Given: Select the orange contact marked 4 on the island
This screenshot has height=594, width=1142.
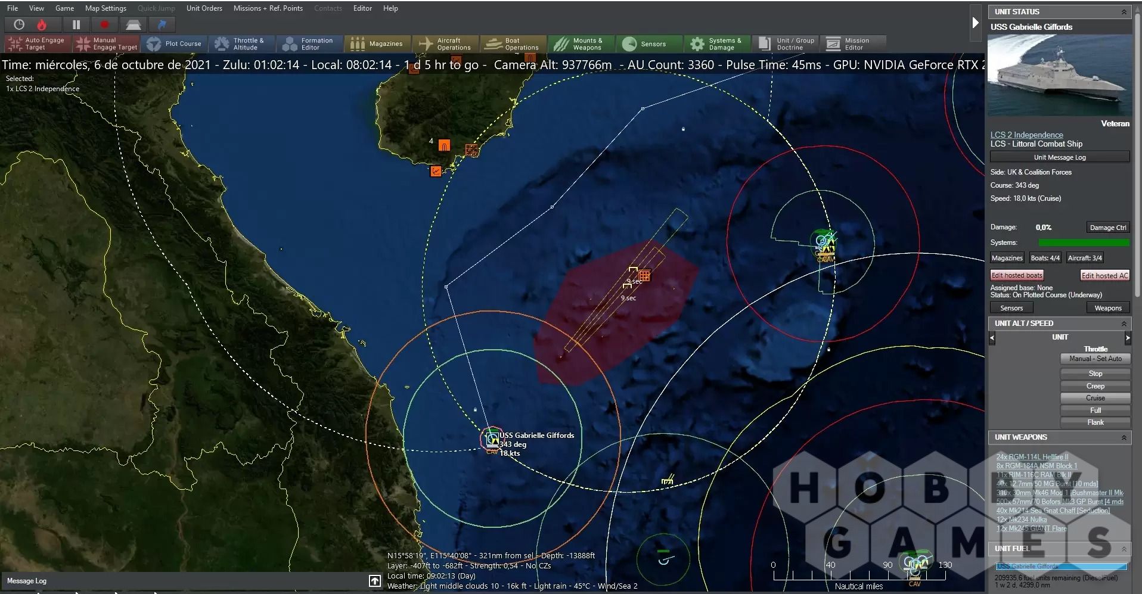Looking at the screenshot, I should tap(444, 145).
